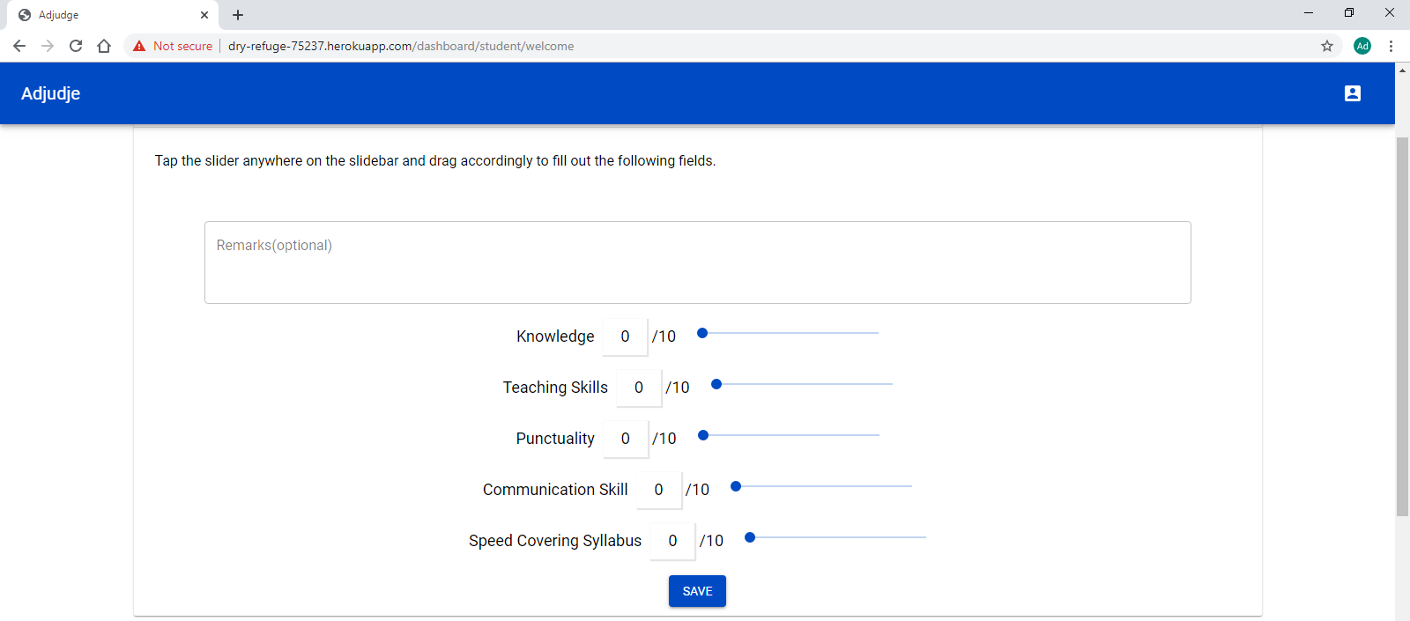Click the Communication Skill score input box
1410x621 pixels.
(658, 490)
